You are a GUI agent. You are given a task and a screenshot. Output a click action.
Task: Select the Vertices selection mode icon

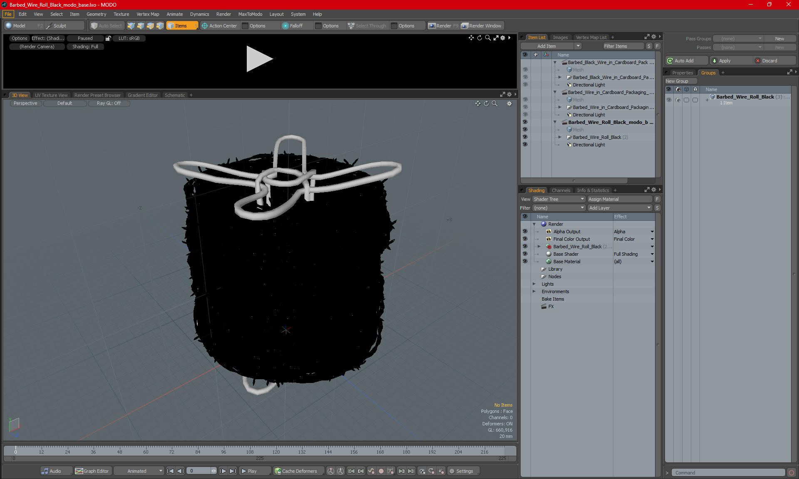[x=131, y=26]
